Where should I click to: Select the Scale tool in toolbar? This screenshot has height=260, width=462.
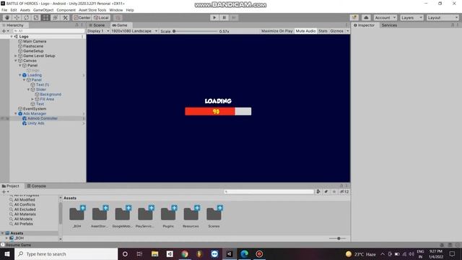pyautogui.click(x=36, y=17)
